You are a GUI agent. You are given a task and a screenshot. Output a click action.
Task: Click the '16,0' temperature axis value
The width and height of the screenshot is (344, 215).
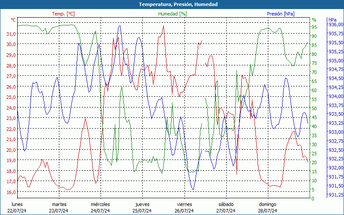(11, 192)
